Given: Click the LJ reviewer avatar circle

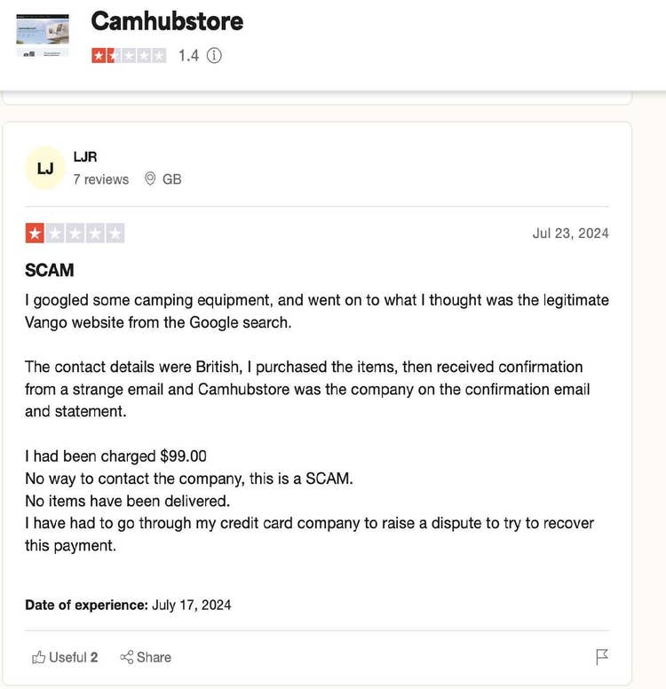Looking at the screenshot, I should tap(45, 168).
